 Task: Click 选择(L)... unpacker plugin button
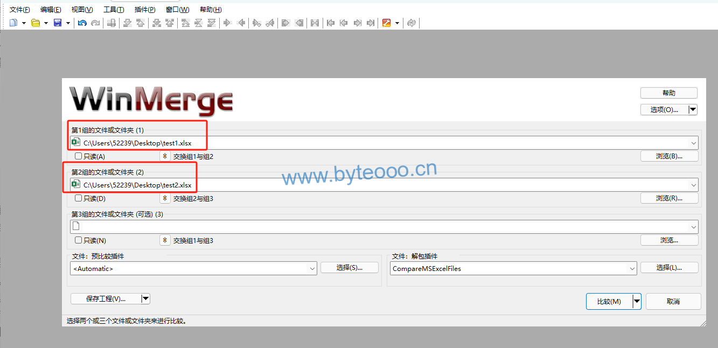[x=669, y=267]
